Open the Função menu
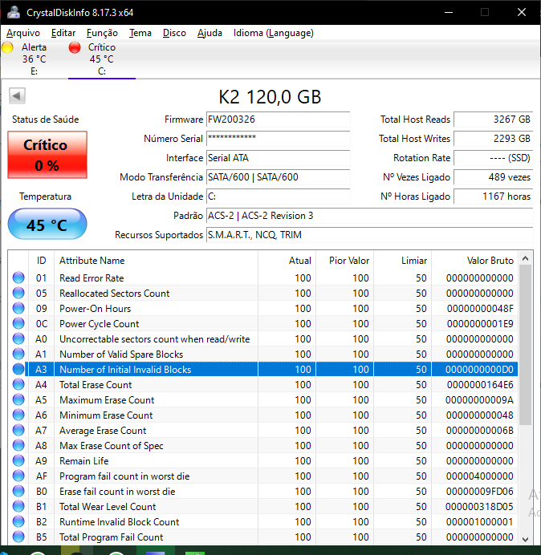Image resolution: width=541 pixels, height=555 pixels. coord(102,33)
